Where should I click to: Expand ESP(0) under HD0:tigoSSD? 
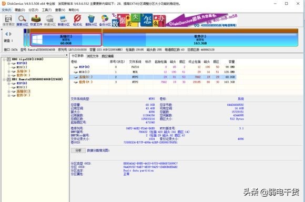pos(8,63)
